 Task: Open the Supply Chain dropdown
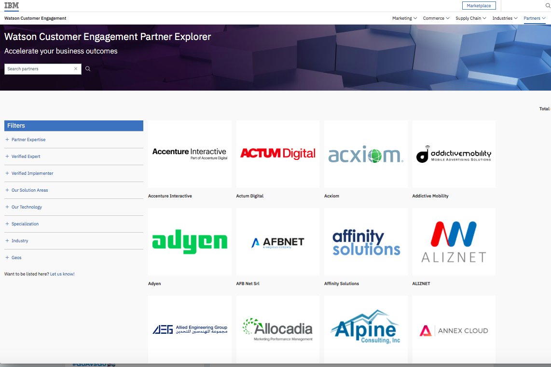pos(468,18)
